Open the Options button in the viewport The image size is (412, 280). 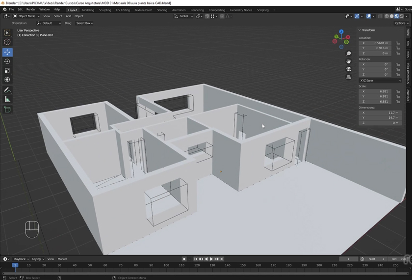point(400,23)
